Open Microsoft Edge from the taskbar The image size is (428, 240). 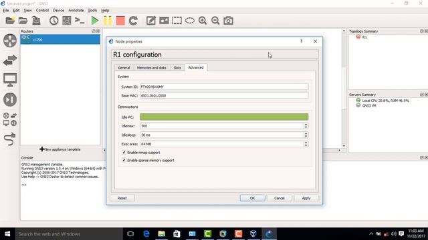pos(146,234)
